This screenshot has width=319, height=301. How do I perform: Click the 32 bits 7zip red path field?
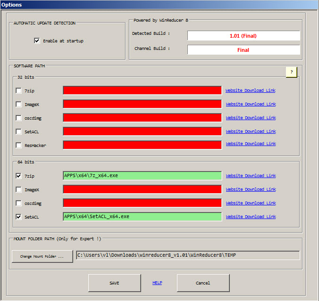tap(142, 90)
